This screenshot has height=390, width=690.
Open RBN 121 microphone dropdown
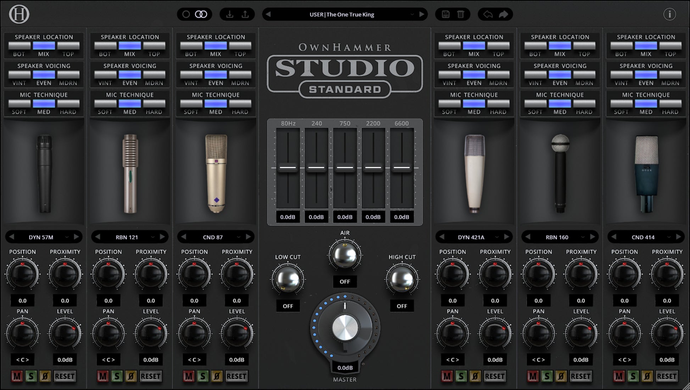tap(130, 237)
